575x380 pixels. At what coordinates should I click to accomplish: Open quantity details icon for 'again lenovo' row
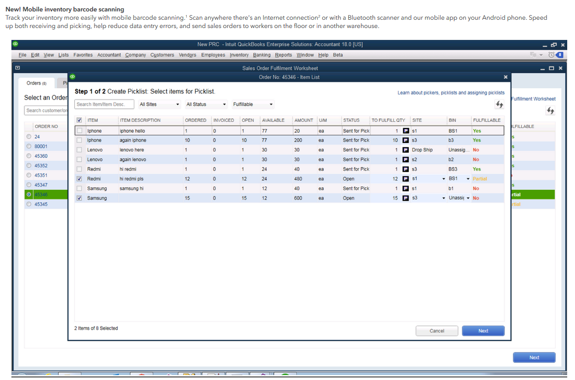[x=406, y=159]
